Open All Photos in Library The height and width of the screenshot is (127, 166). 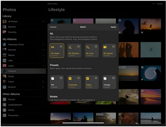(x=23, y=22)
